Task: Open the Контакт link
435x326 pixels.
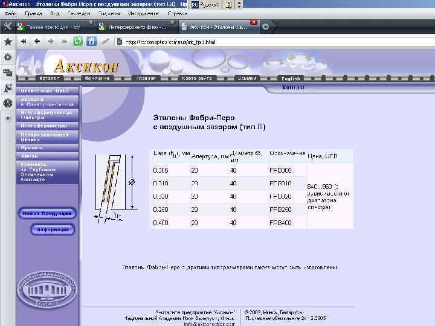Action: click(293, 88)
